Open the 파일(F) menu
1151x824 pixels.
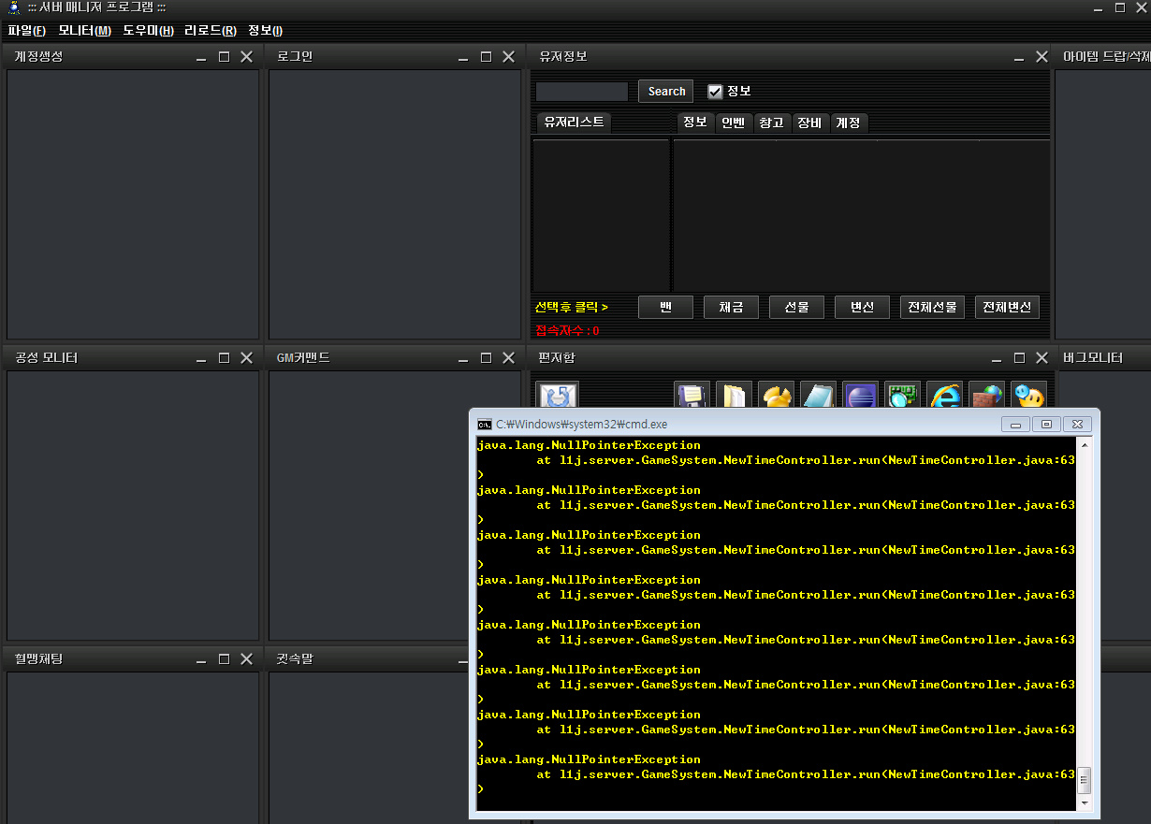coord(26,31)
